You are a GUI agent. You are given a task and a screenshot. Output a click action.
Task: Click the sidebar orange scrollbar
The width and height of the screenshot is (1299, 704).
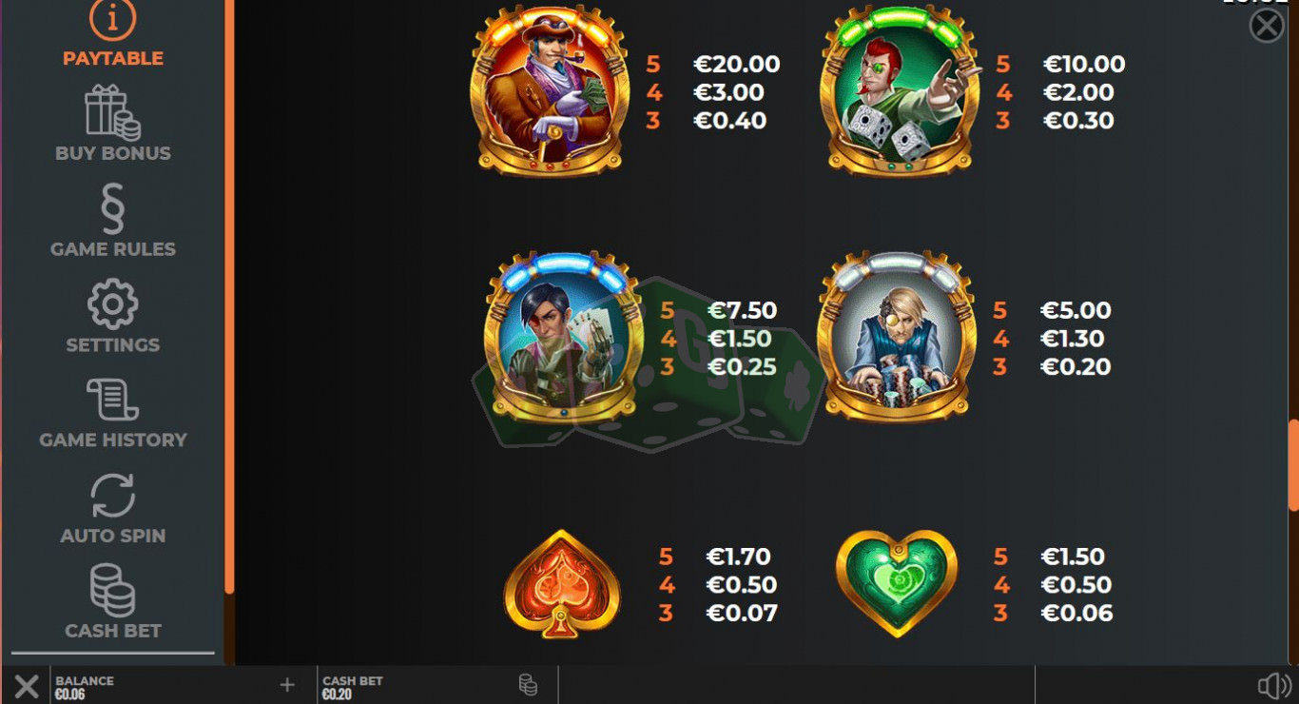229,295
